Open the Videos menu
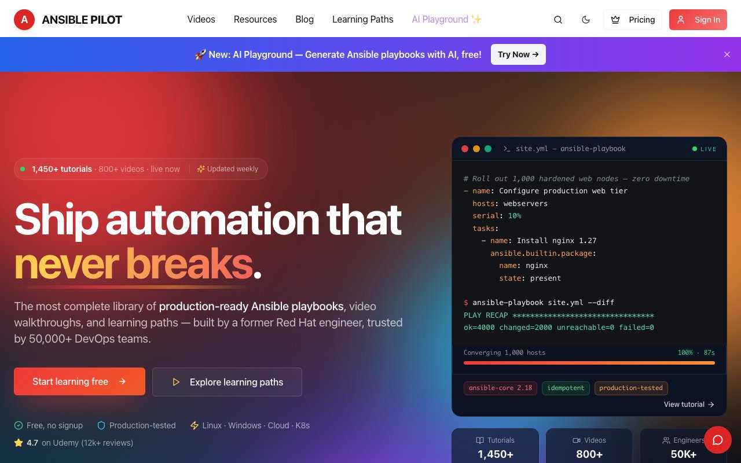The image size is (741, 463). coord(201,20)
